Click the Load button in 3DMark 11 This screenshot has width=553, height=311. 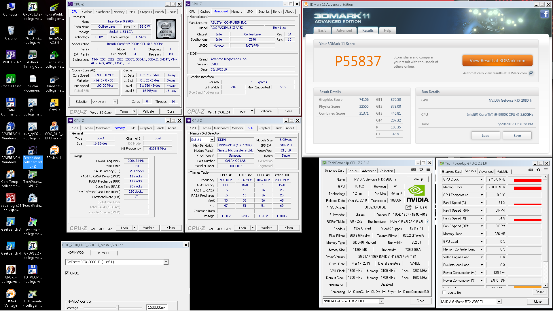(486, 136)
